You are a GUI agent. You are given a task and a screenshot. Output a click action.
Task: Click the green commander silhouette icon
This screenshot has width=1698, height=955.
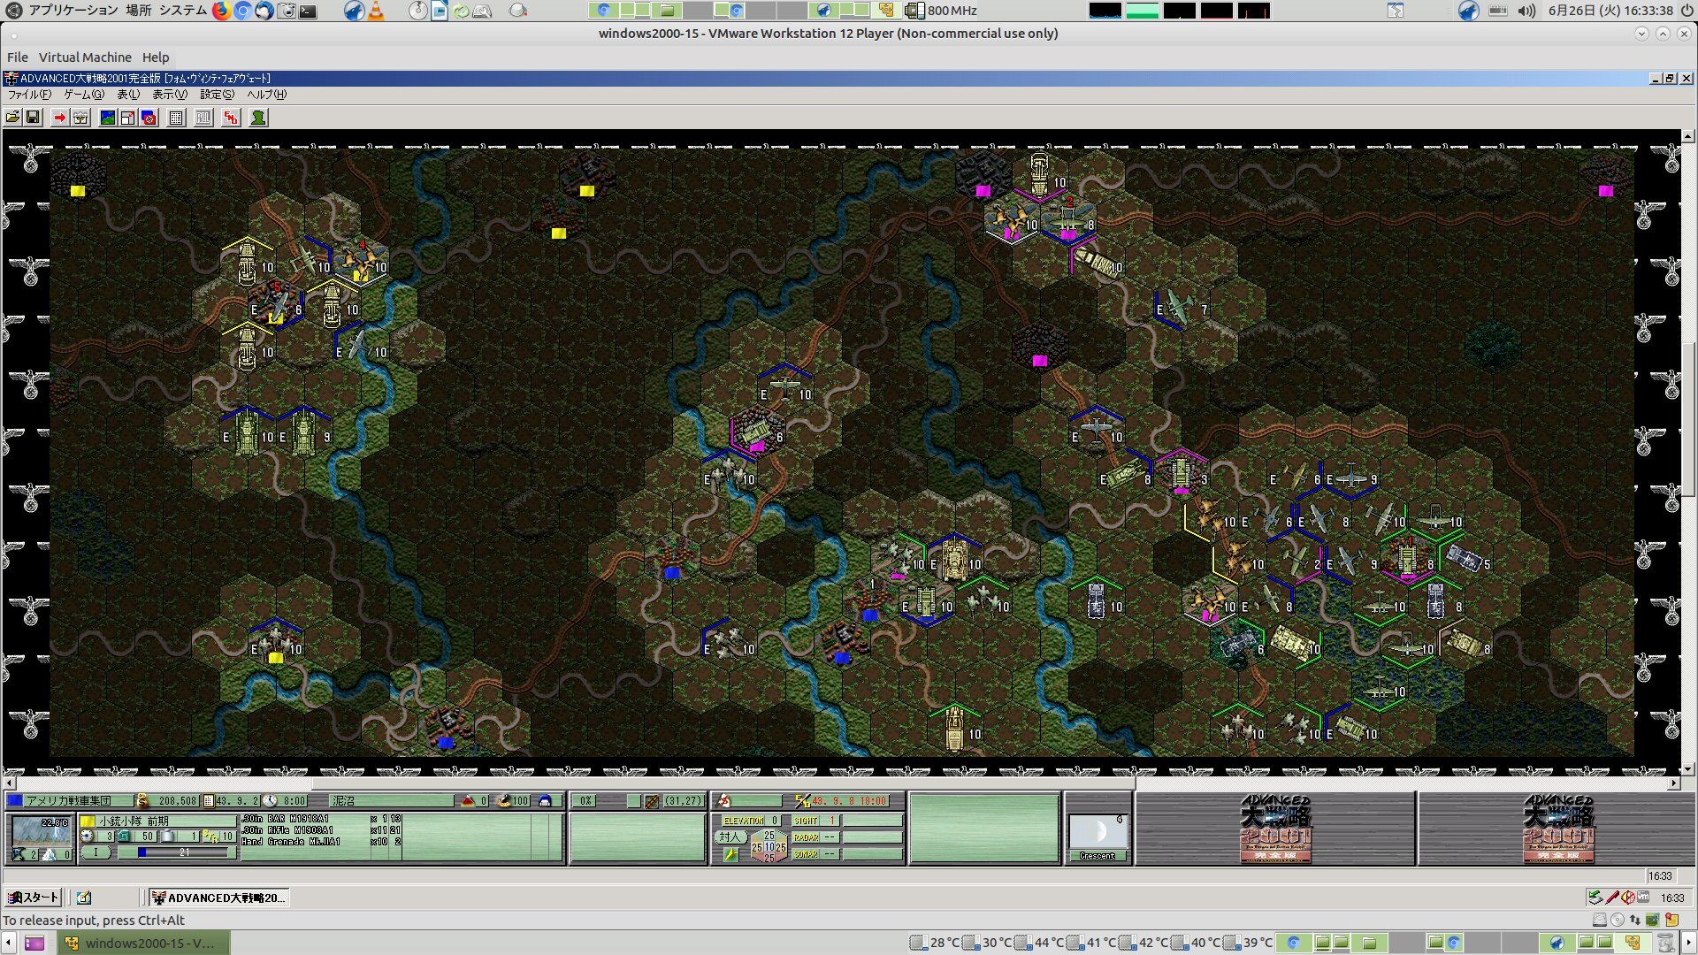(258, 118)
